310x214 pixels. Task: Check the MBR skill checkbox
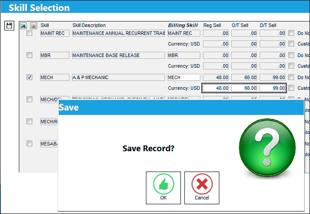pyautogui.click(x=30, y=55)
